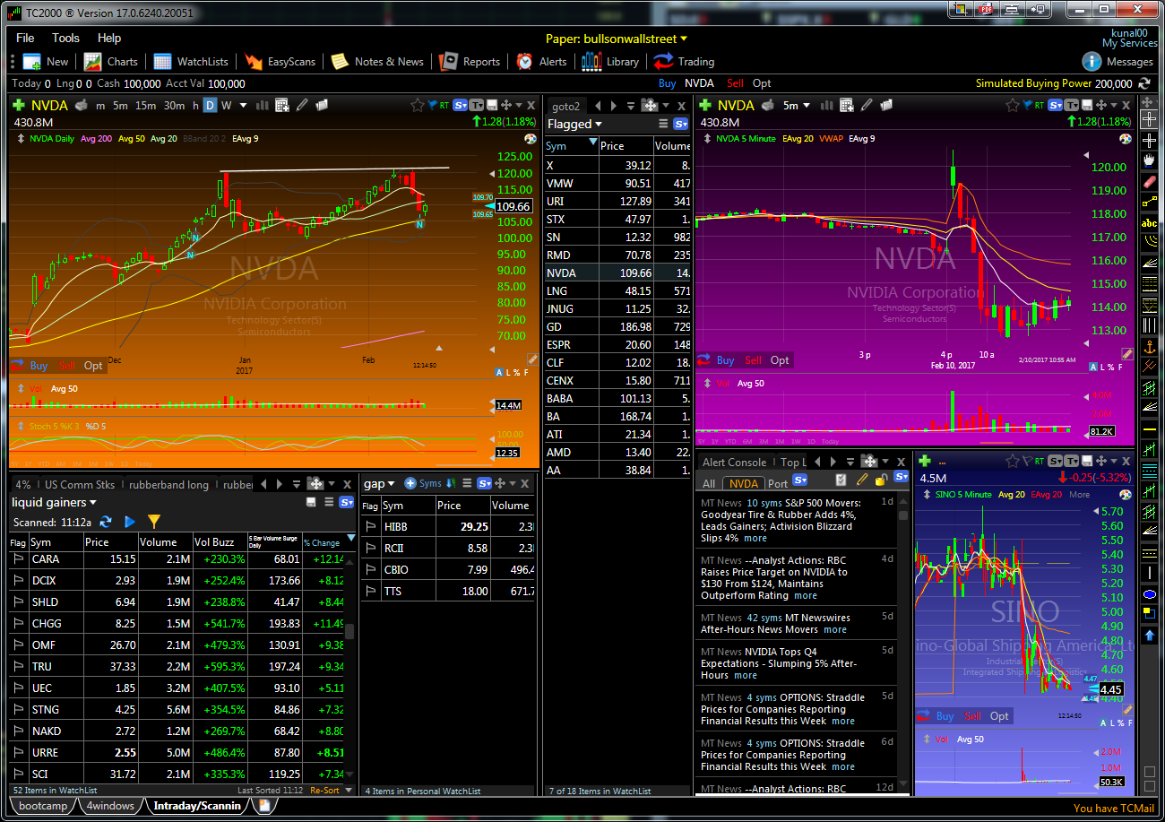Image resolution: width=1165 pixels, height=822 pixels.
Task: Open the Reports toolbar item
Action: [x=470, y=62]
